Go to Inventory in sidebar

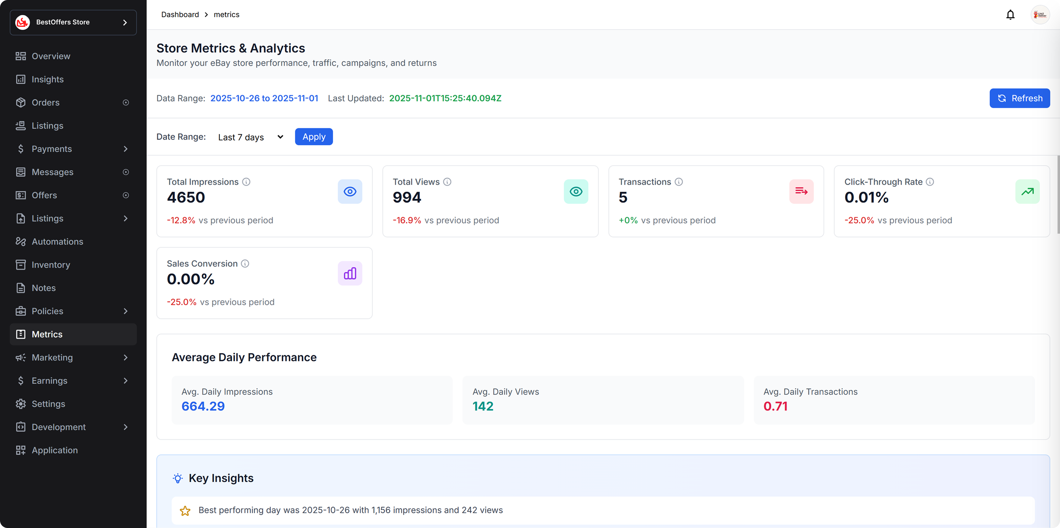[51, 265]
